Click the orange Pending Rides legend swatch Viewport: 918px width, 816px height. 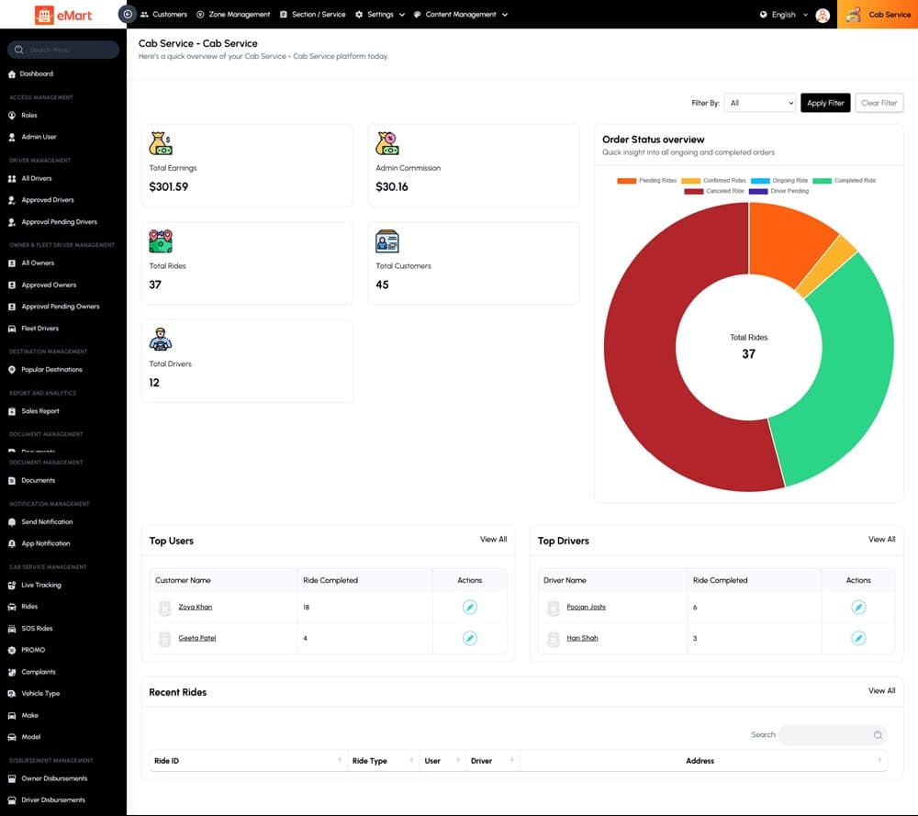point(627,181)
